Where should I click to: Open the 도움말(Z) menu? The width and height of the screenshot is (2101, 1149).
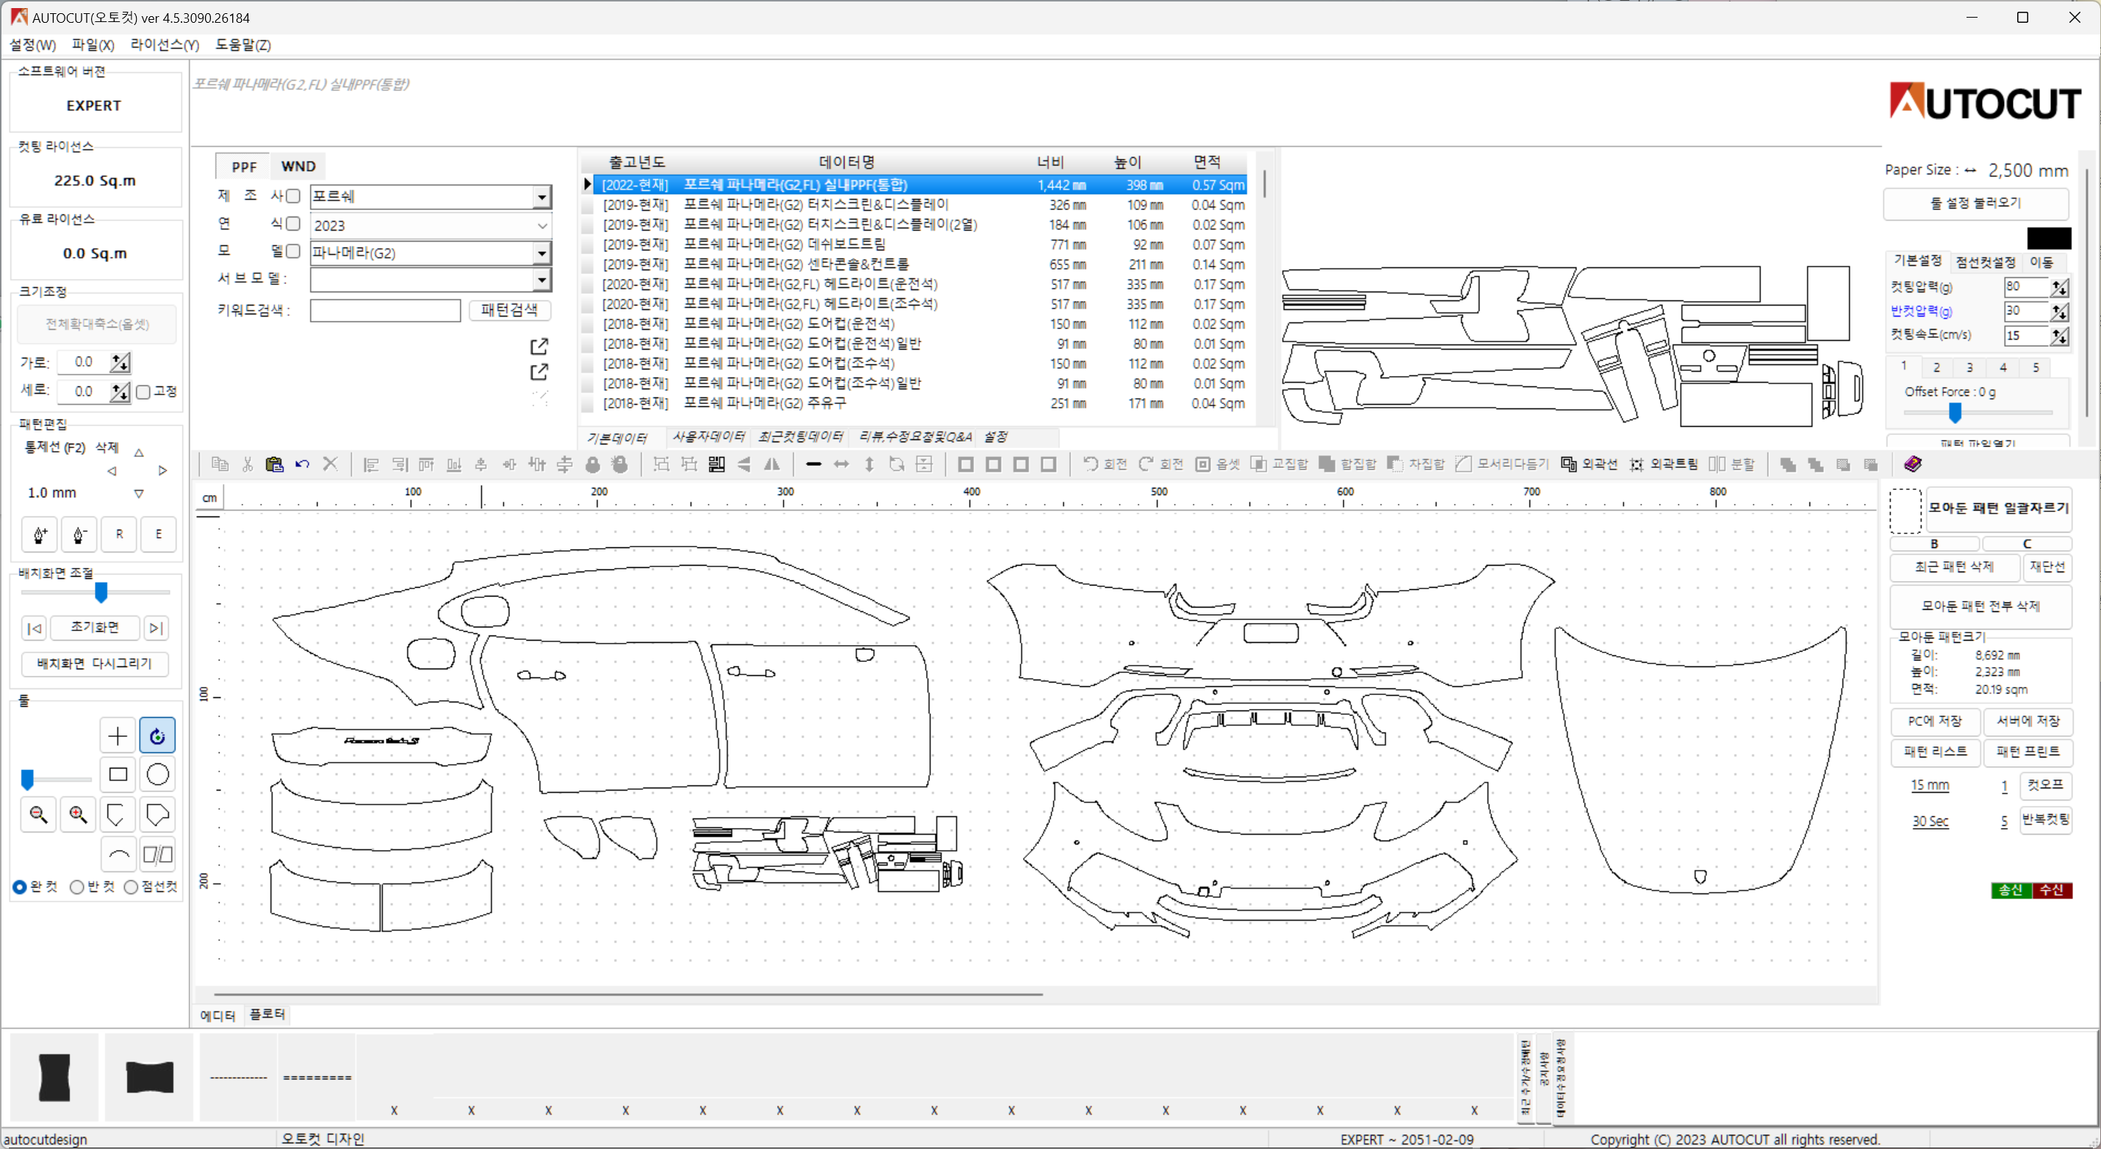[x=243, y=45]
